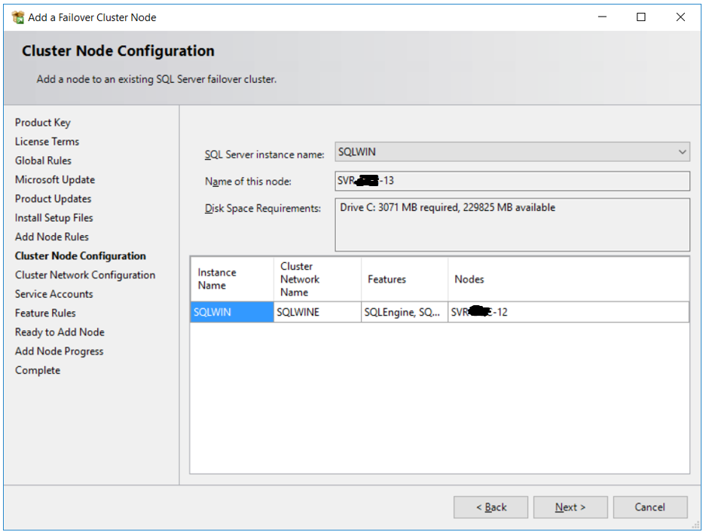Go to the License Terms step
703x532 pixels.
click(x=47, y=142)
